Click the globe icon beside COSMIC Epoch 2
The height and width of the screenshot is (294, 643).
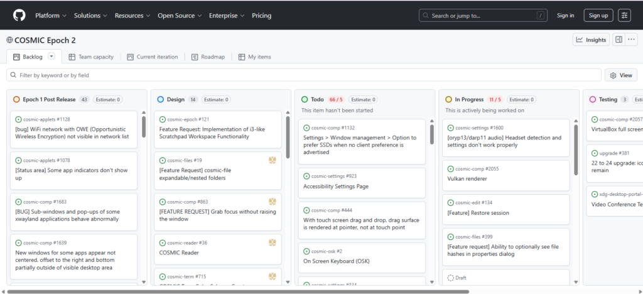coord(9,40)
